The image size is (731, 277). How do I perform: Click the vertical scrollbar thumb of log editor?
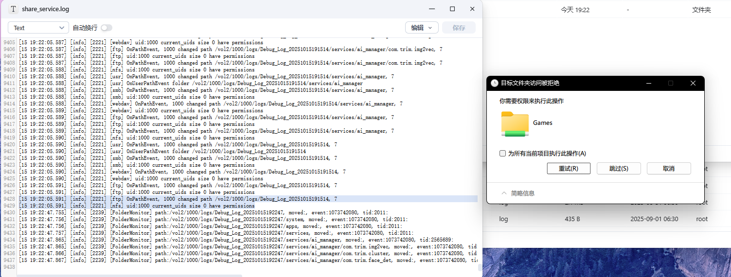(x=480, y=268)
